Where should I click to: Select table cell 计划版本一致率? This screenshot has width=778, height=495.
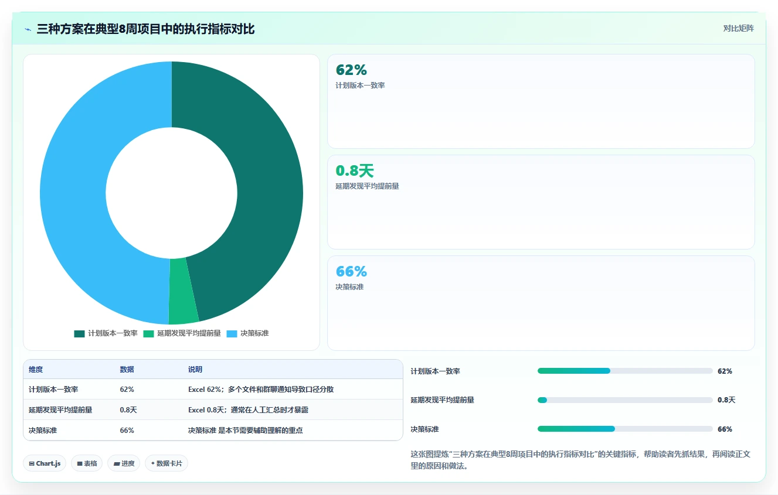click(x=53, y=389)
